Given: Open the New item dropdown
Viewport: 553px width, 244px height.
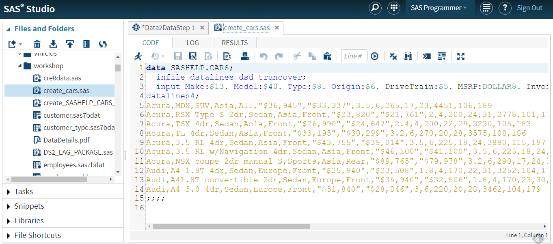Looking at the screenshot, I should 15,44.
